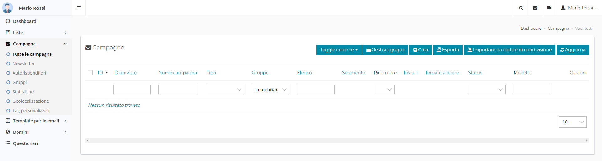Open the page size dropdown showing 10
The width and height of the screenshot is (602, 161).
click(573, 122)
